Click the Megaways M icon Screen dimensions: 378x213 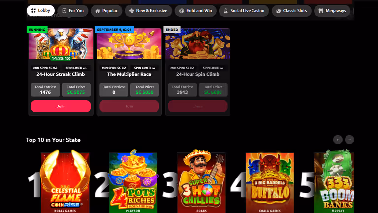tap(321, 11)
